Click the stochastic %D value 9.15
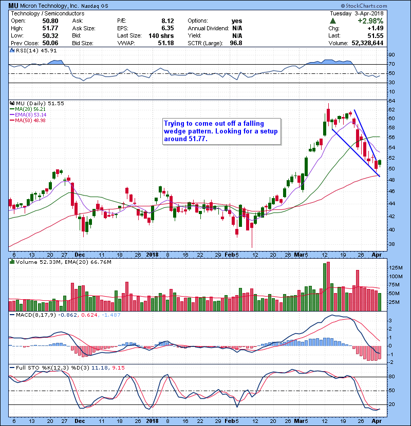Screen dimensions: 411x426 pos(118,367)
